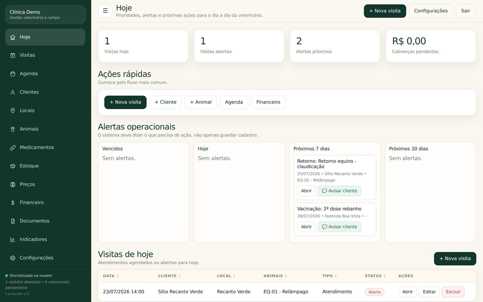Click the Locais map pin icon
Image resolution: width=483 pixels, height=302 pixels.
(13, 111)
